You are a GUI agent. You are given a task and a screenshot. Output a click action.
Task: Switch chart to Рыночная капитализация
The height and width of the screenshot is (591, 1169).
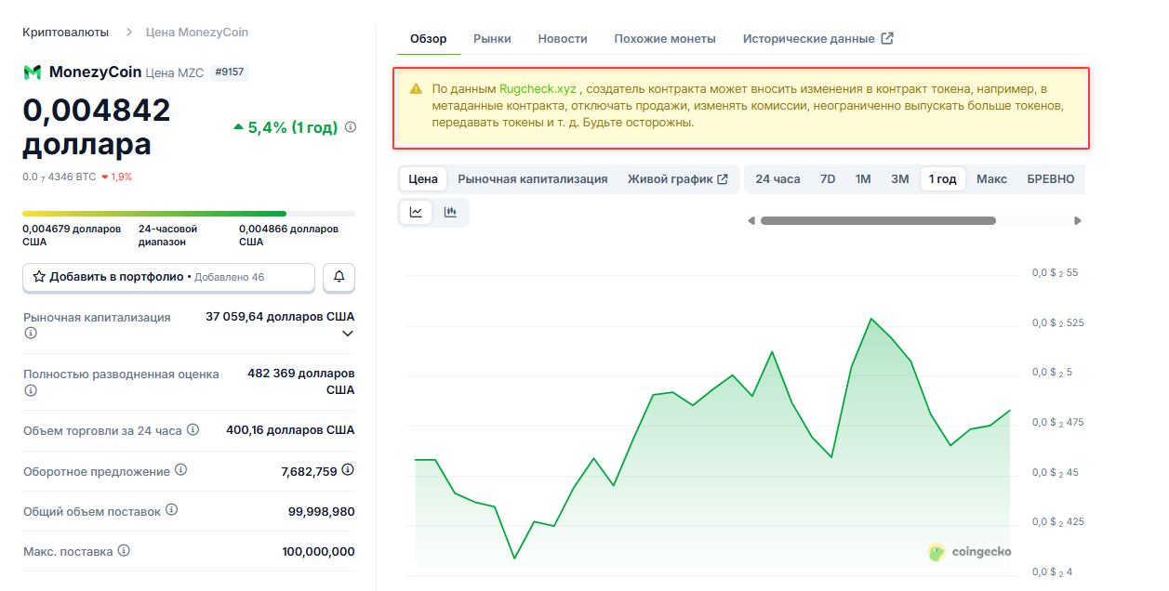(532, 178)
